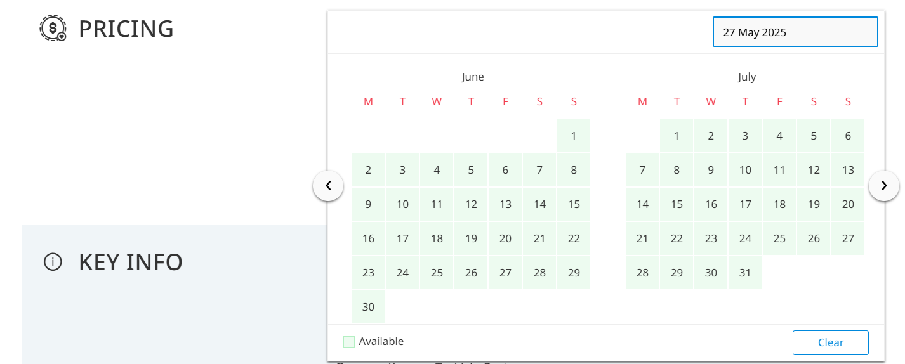Select July 1 on the calendar
The height and width of the screenshot is (364, 905).
[677, 136]
